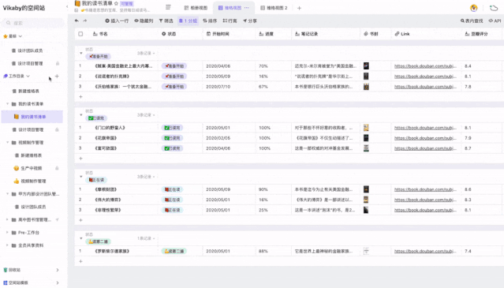Open the 1条记录 stats dropdown of 读第二遍
Viewport: 504px width, 288px height.
[x=146, y=238]
